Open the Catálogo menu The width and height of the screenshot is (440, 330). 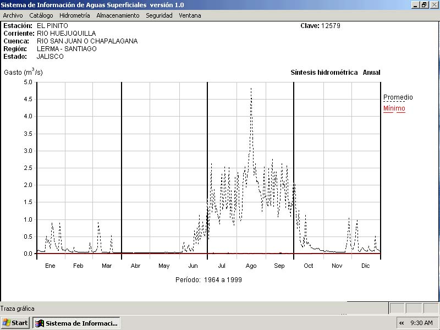coord(41,15)
